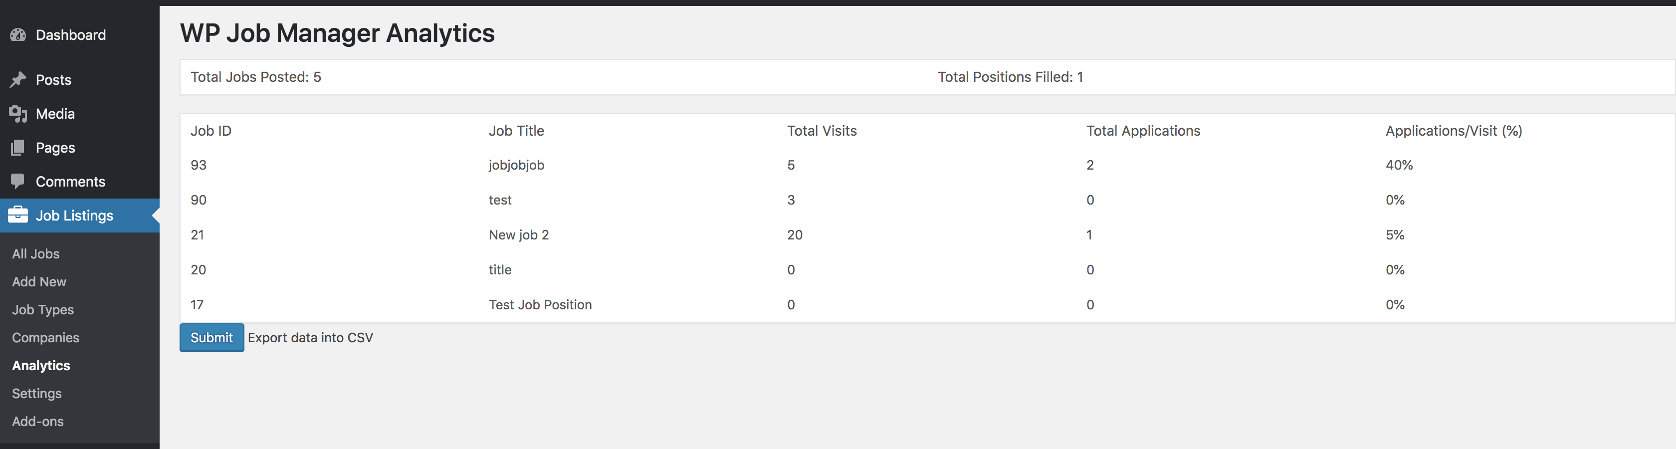
Task: Click the Dashboard gauge icon
Action: (x=18, y=35)
